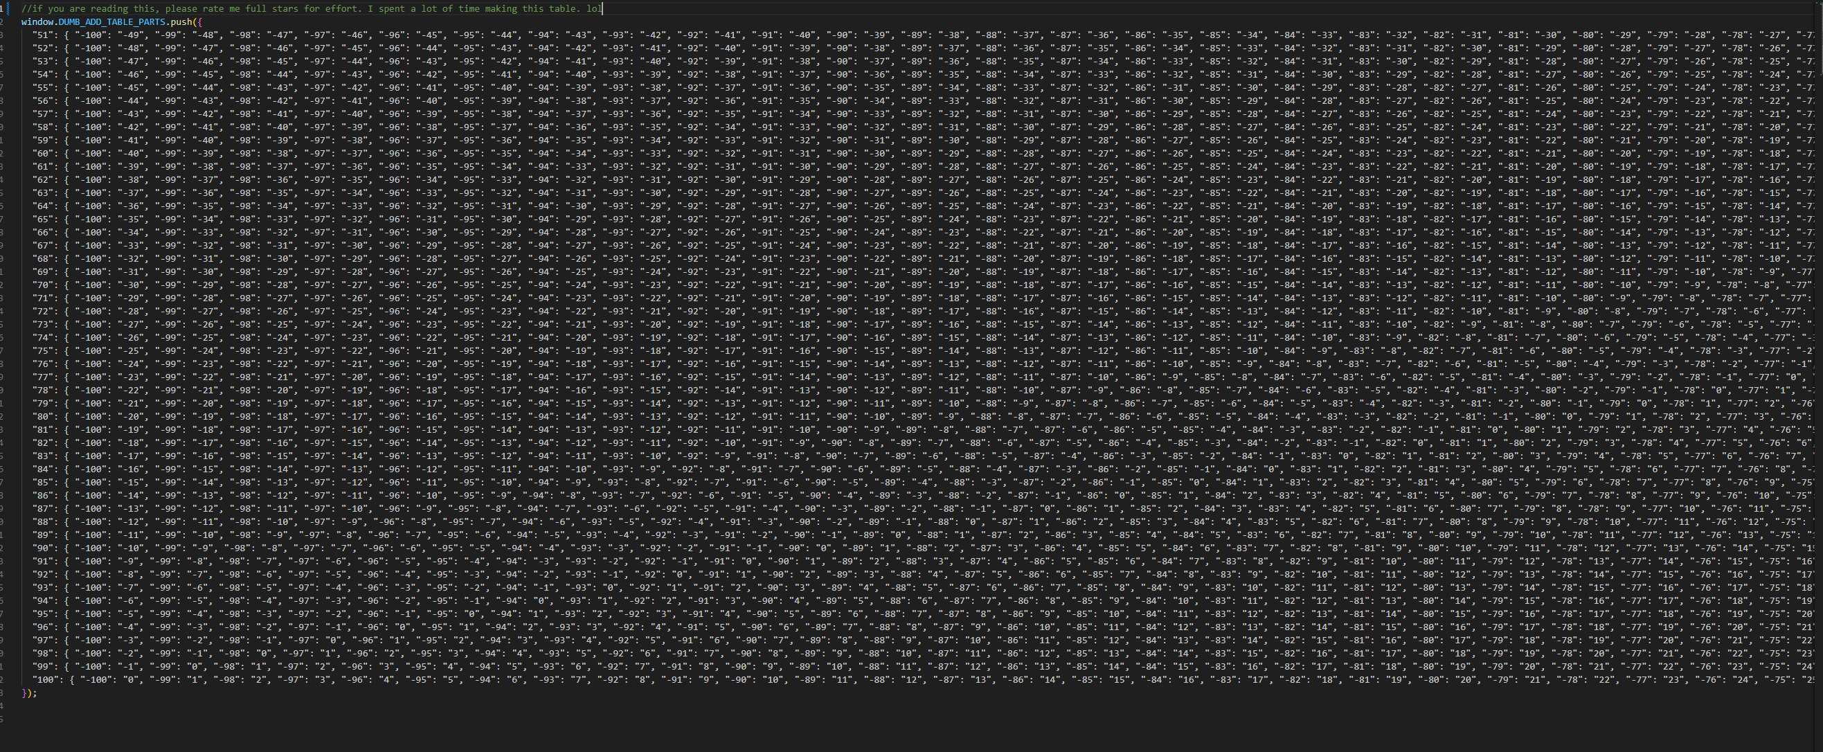
Task: Click the "51" key in the first table row
Action: (43, 35)
